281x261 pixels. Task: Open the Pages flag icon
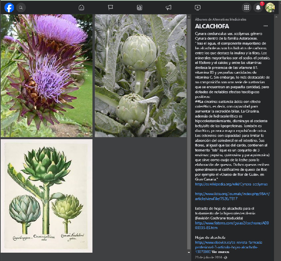click(x=110, y=7)
